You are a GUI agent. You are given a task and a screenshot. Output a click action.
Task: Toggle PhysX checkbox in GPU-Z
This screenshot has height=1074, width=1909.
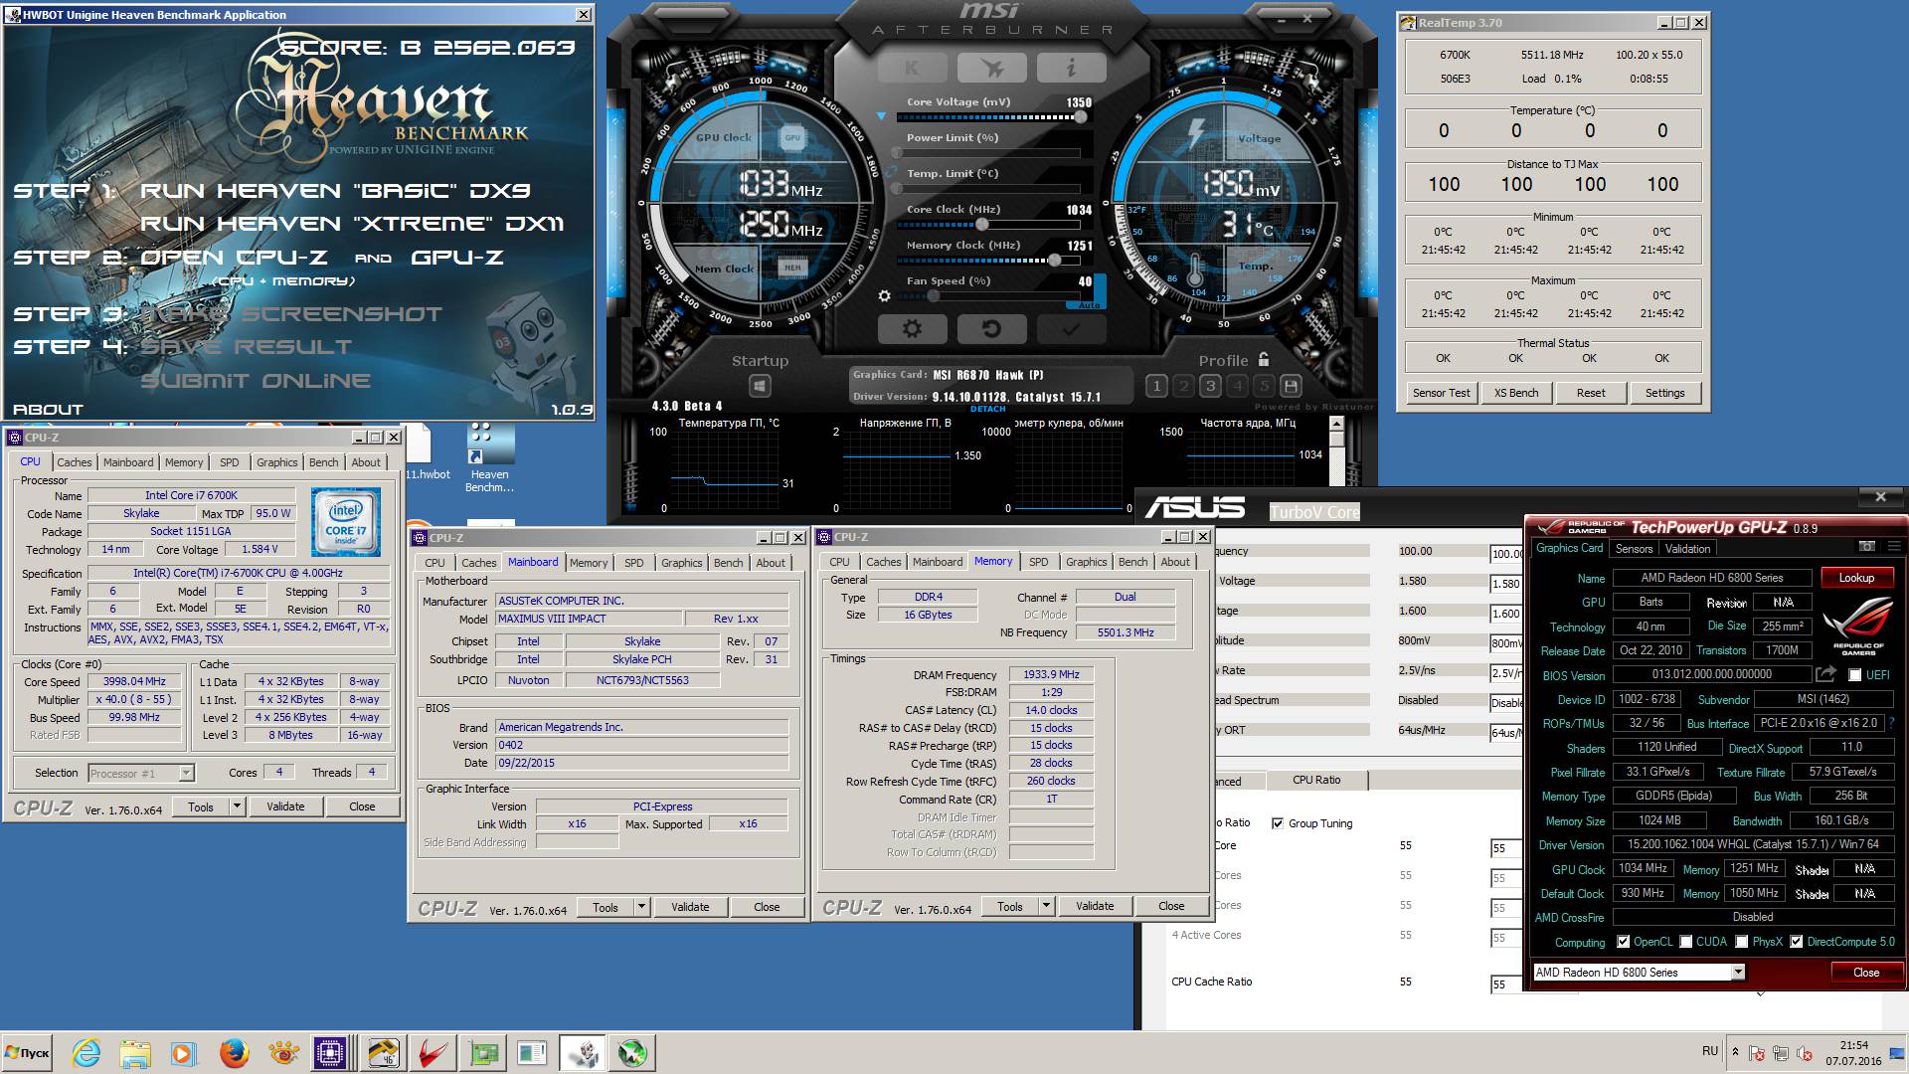[1742, 942]
